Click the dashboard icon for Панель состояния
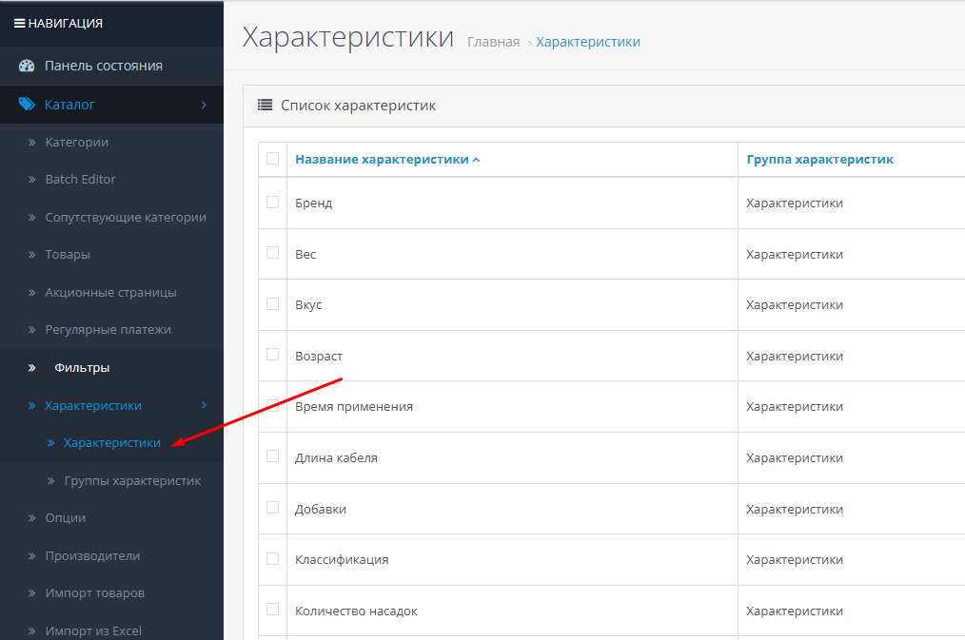The width and height of the screenshot is (965, 640). (x=27, y=66)
